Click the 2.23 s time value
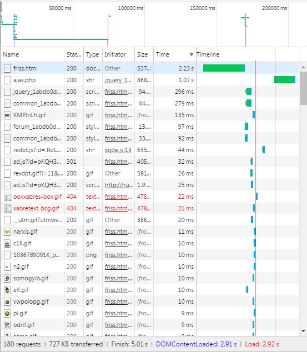 coord(186,68)
